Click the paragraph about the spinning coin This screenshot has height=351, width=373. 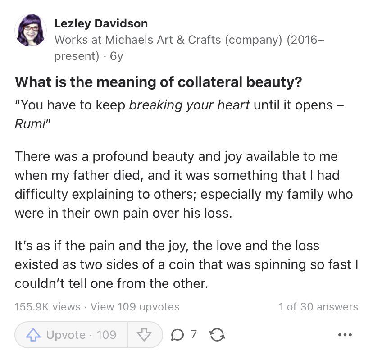[x=186, y=264]
